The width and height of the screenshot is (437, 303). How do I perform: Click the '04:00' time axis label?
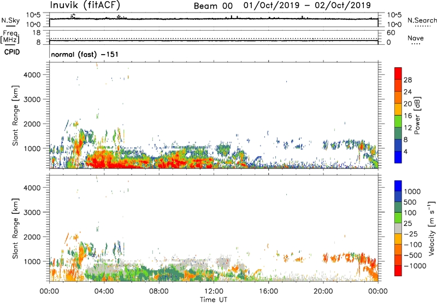104,292
